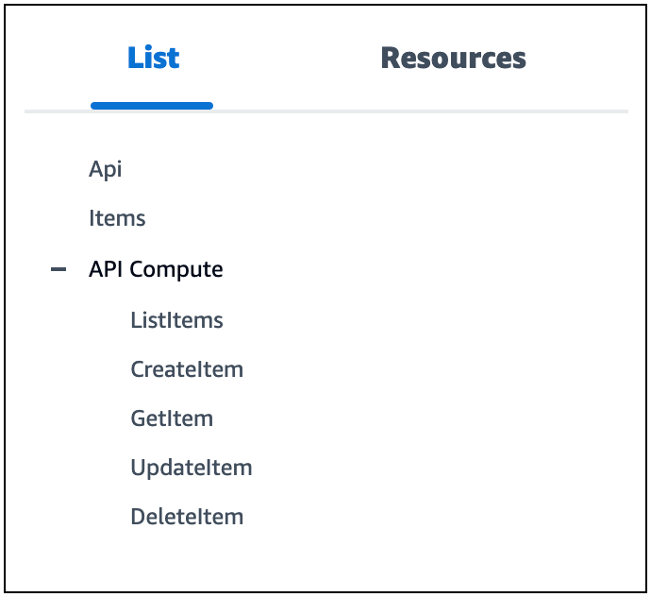Viewport: 651px width, 597px height.
Task: Open the Items table entry
Action: (117, 219)
